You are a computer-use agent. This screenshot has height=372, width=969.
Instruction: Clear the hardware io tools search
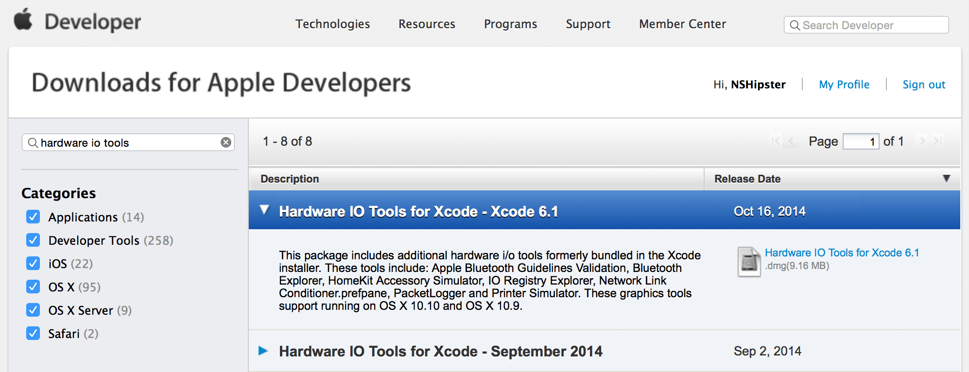226,142
